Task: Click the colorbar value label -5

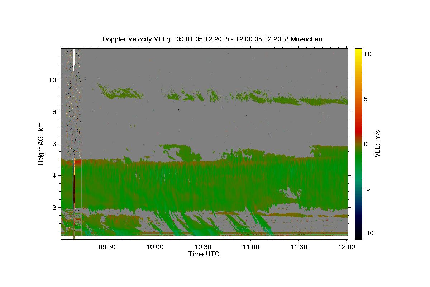Action: (367, 189)
